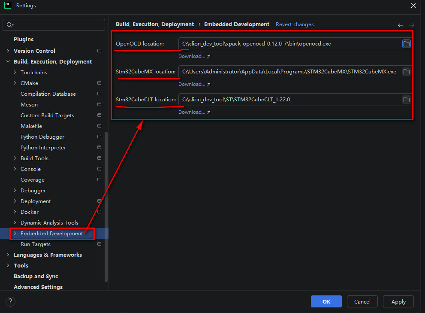Screen dimensions: 425x313
Task: Select Coverage settings page
Action: pyautogui.click(x=33, y=180)
